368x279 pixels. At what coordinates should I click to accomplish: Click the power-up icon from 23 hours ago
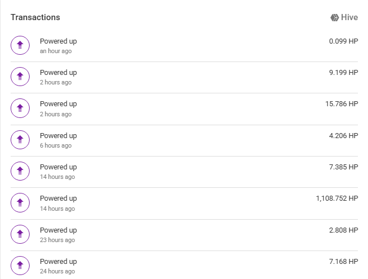pos(20,234)
